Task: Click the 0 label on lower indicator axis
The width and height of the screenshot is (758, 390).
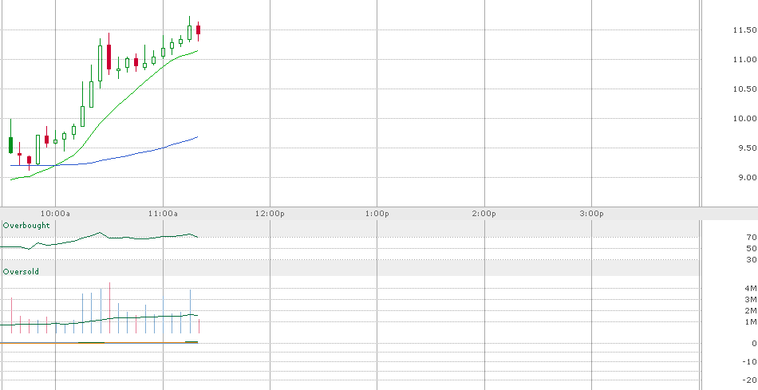Action: pos(754,344)
